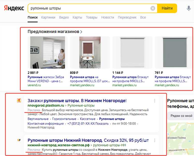The height and width of the screenshot is (156, 194).
Task: Open the burgundy roller blind product image
Action: [x=90, y=52]
